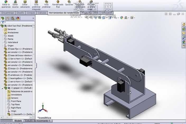Select the Editar calcomanía tool
This screenshot has width=186, height=124.
[x=25, y=4]
